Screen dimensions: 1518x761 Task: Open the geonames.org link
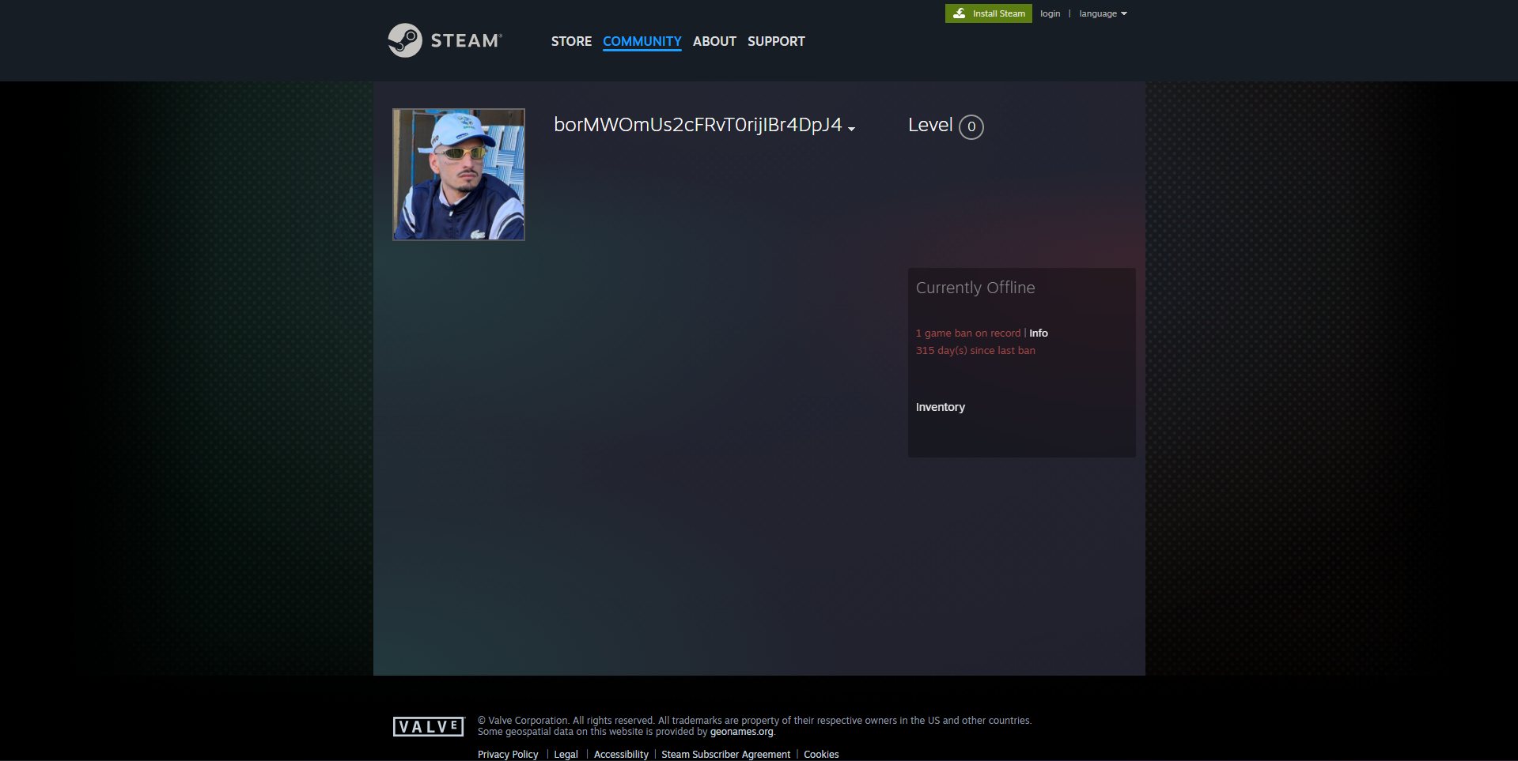pos(741,732)
